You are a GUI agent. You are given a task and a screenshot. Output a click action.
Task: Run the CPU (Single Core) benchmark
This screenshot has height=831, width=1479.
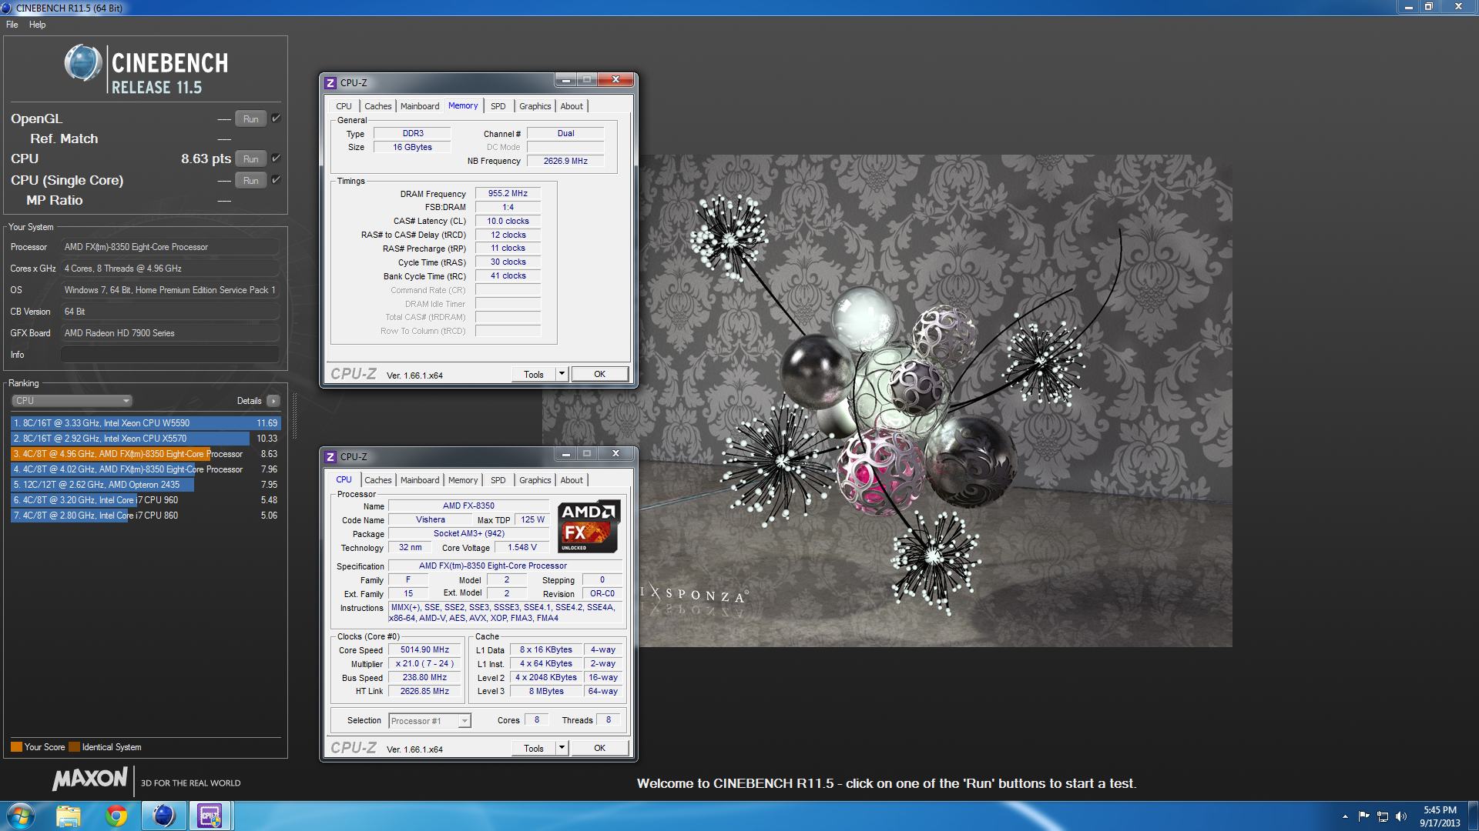(251, 181)
